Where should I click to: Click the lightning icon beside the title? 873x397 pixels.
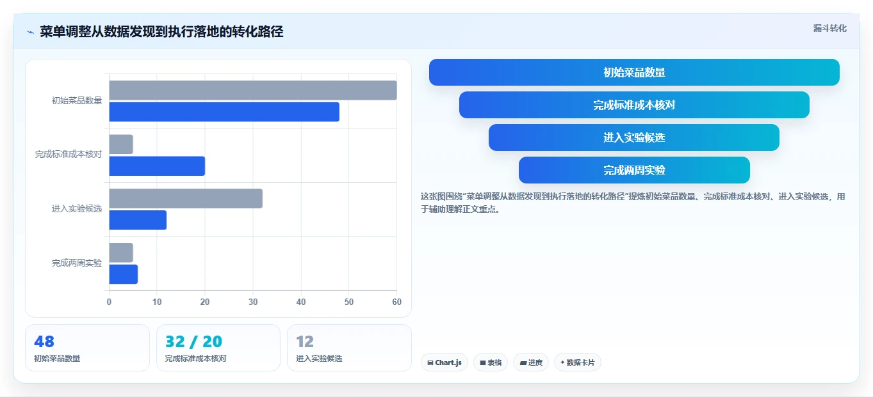pos(30,32)
